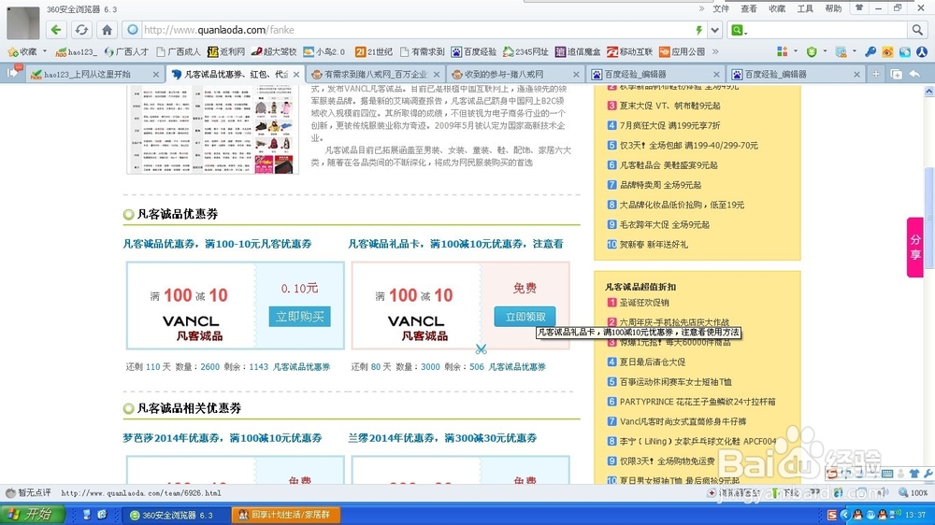
Task: Switch to the 收到的参与-猪八戒网 tab
Action: pyautogui.click(x=514, y=74)
